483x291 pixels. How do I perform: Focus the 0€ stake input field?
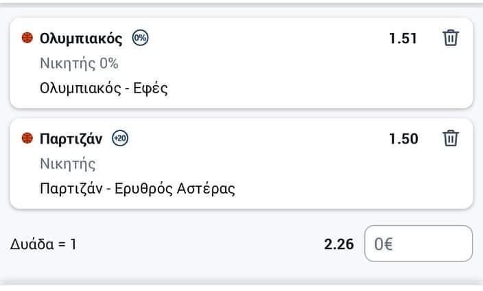(419, 244)
